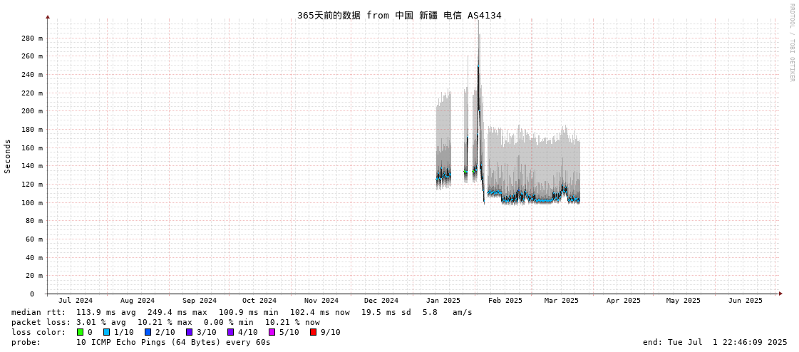The image size is (799, 352).
Task: Click the green 0 loss color swatch
Action: tap(81, 332)
